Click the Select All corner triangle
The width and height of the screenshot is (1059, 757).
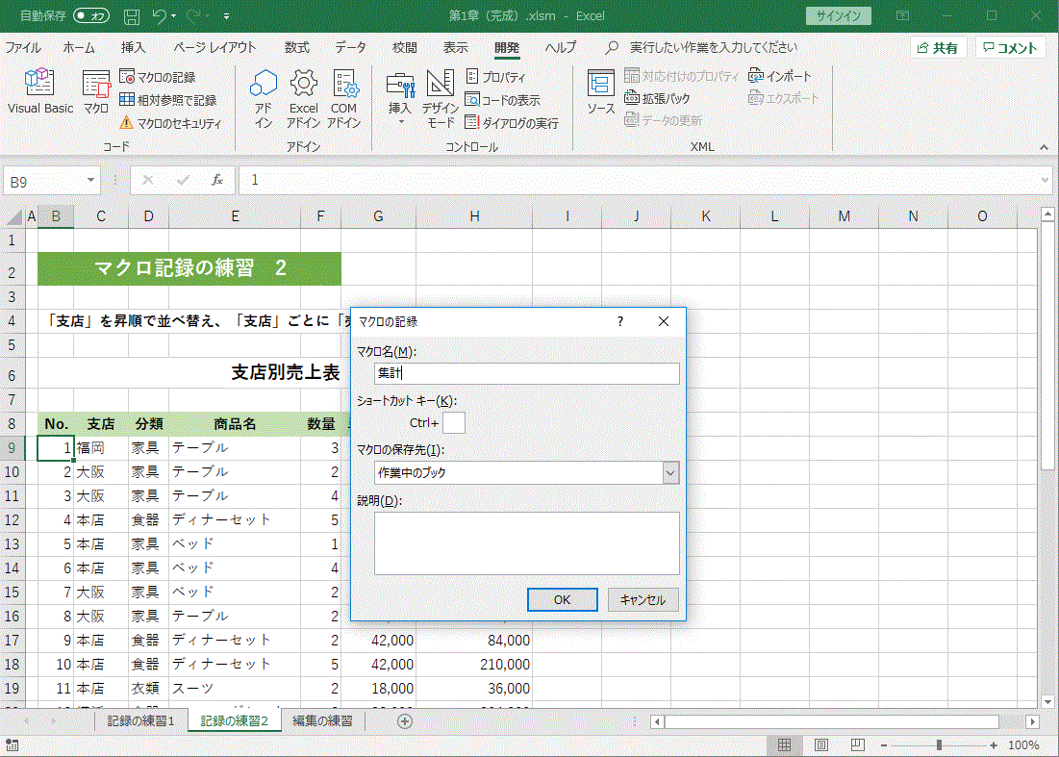pos(13,216)
